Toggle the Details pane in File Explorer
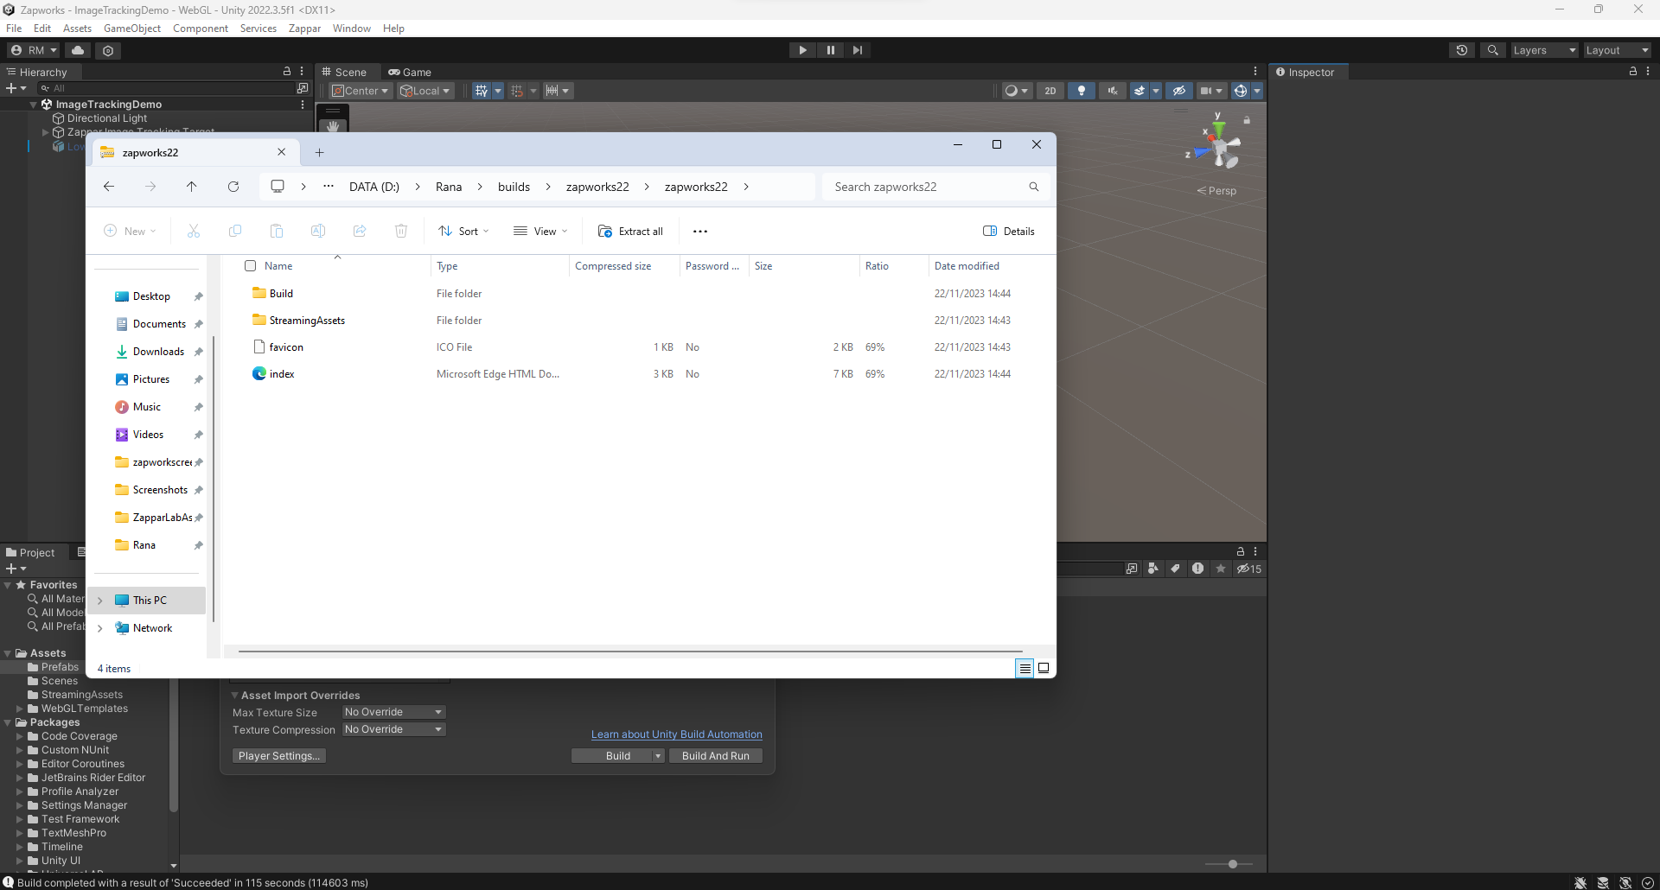The image size is (1660, 890). 1009,232
